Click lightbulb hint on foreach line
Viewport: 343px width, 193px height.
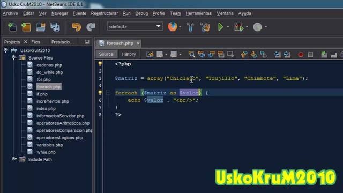[x=100, y=93]
